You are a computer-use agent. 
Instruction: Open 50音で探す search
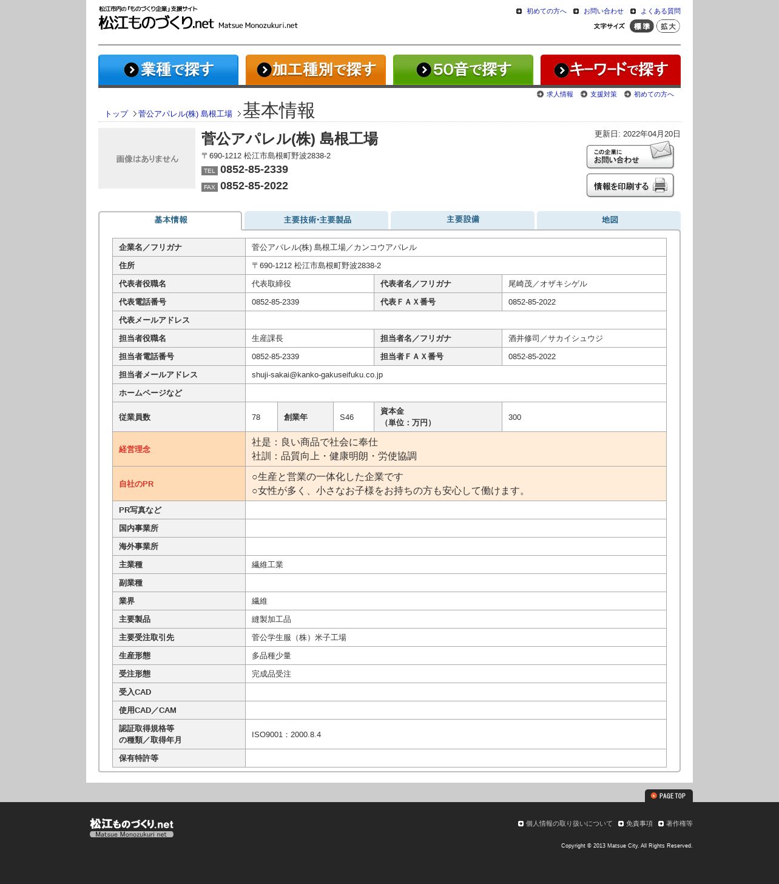pyautogui.click(x=463, y=70)
